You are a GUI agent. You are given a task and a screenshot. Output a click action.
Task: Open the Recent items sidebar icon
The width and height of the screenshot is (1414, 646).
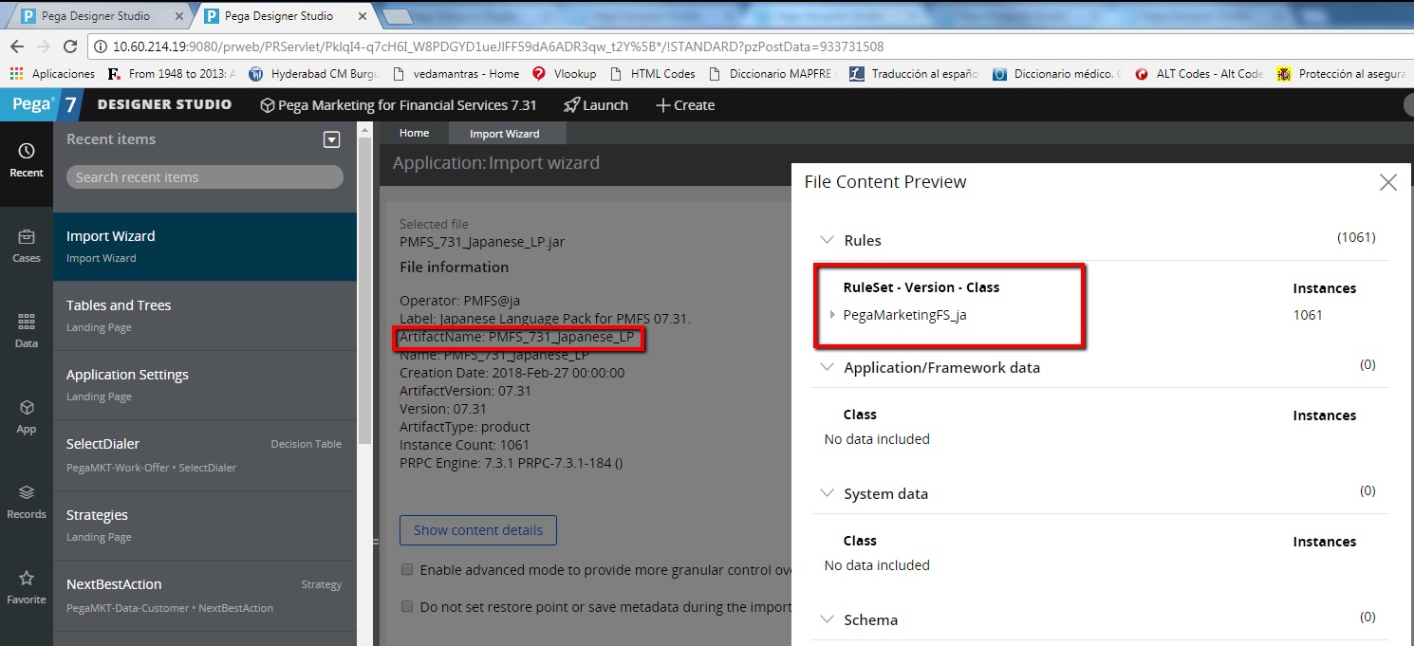27,160
